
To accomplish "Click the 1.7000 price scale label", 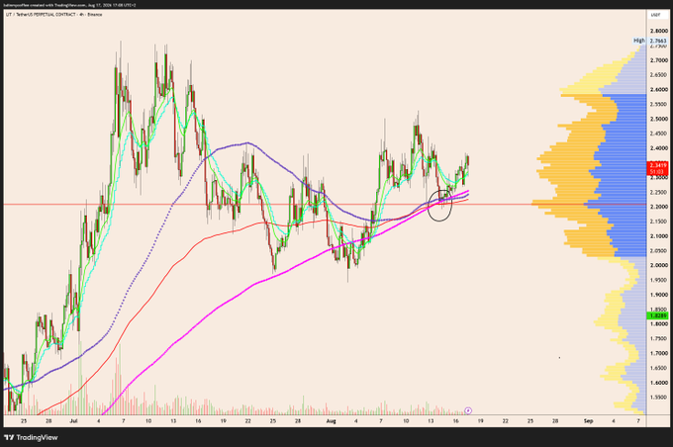I will (658, 353).
